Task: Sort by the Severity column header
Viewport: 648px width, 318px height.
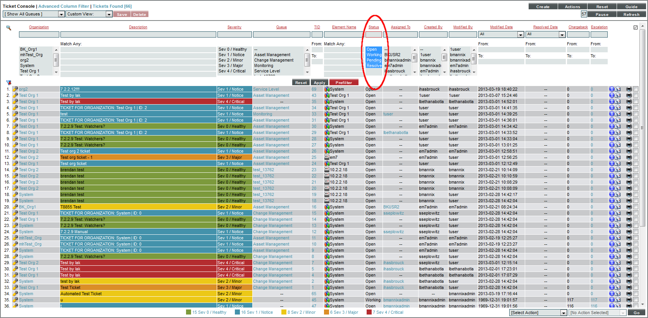Action: pos(234,27)
